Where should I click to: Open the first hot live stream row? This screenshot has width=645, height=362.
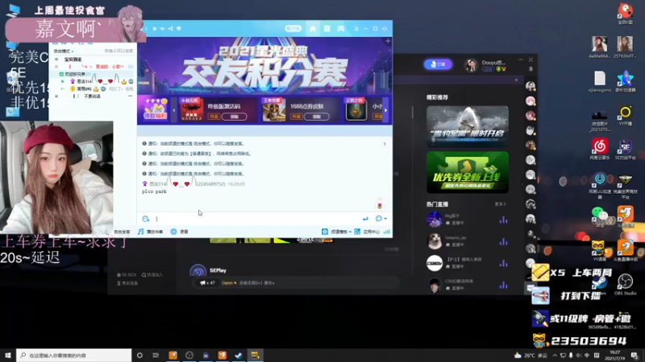[x=468, y=219]
